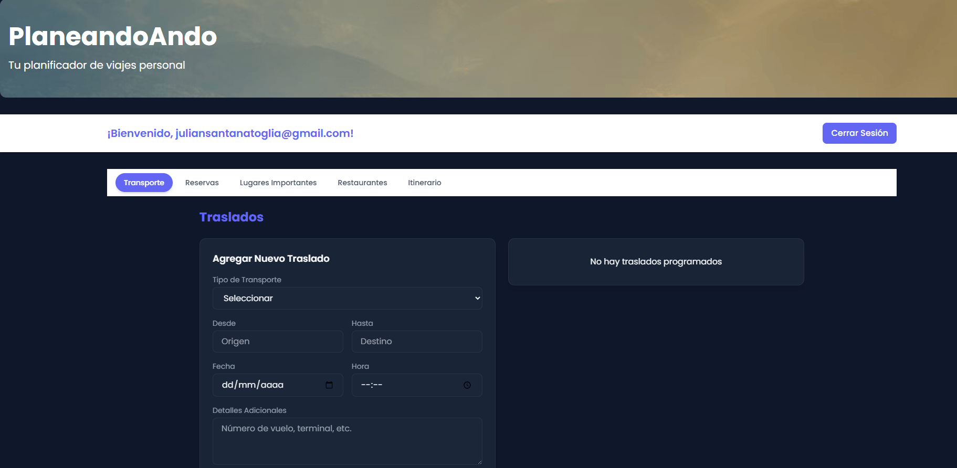Open the calendar picker in Fecha field
Image resolution: width=957 pixels, height=468 pixels.
click(329, 385)
